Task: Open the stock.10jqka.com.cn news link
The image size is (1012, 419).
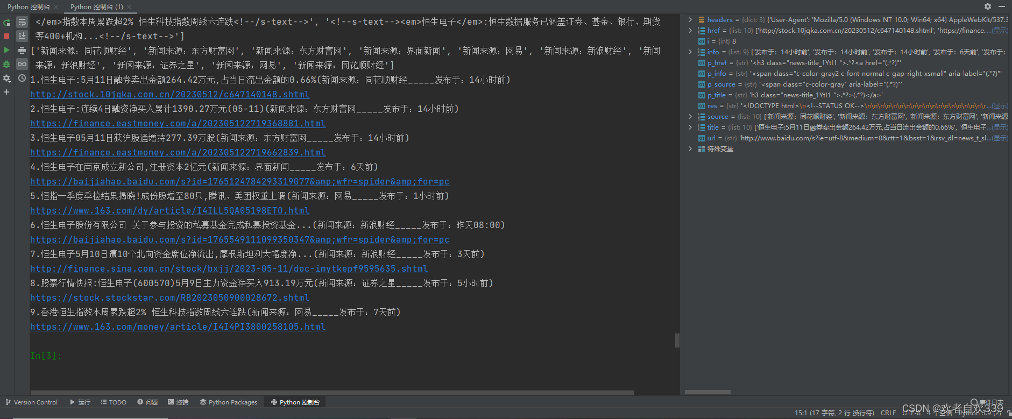Action: 169,95
